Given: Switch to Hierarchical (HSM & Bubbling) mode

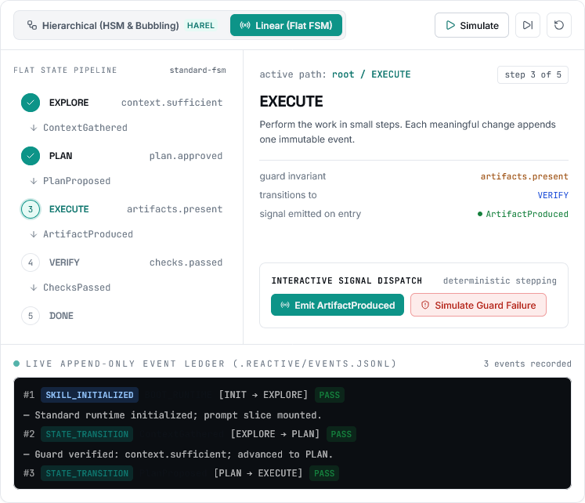Looking at the screenshot, I should point(121,25).
